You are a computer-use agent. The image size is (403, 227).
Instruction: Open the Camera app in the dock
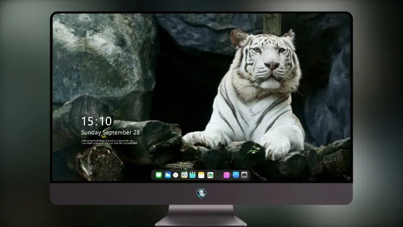(244, 175)
